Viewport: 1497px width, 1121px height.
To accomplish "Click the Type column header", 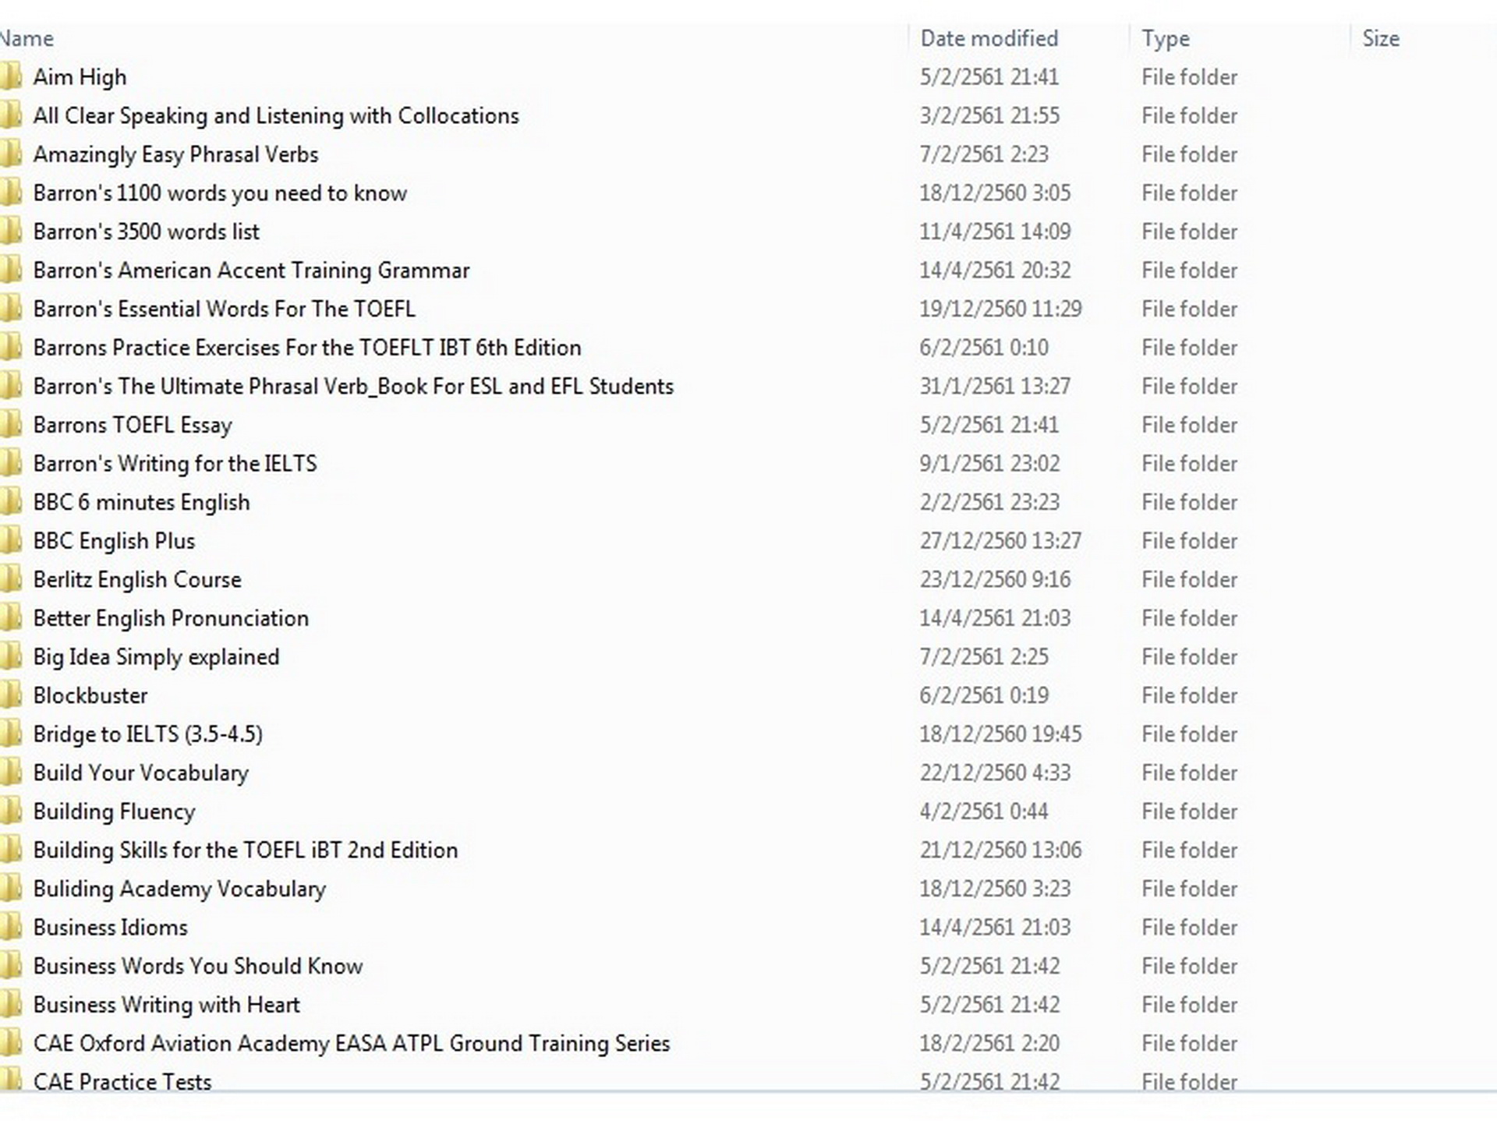I will point(1165,39).
